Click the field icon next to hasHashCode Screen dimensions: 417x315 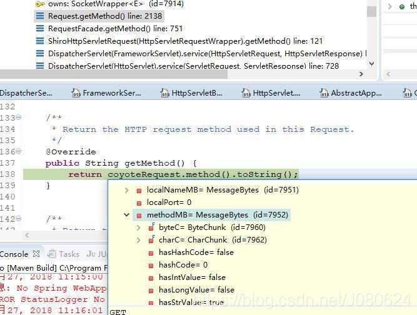pyautogui.click(x=151, y=253)
